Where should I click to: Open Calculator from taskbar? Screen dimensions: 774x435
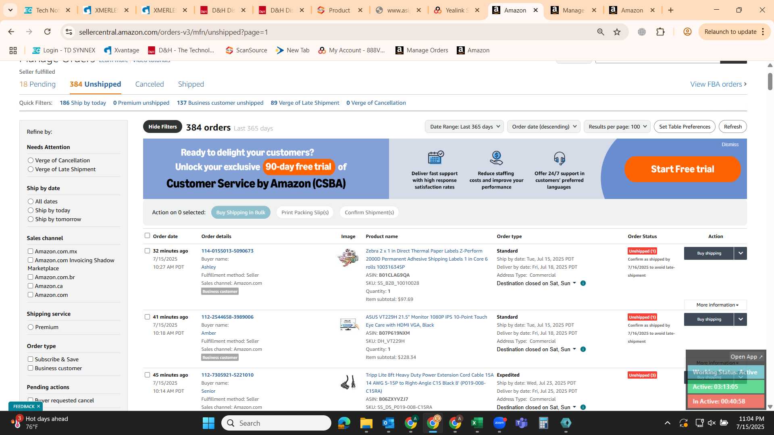click(x=543, y=423)
